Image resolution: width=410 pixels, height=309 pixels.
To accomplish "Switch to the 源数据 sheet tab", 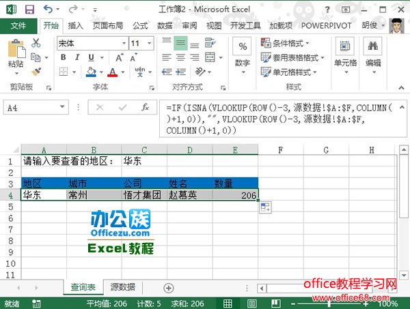I will (122, 287).
